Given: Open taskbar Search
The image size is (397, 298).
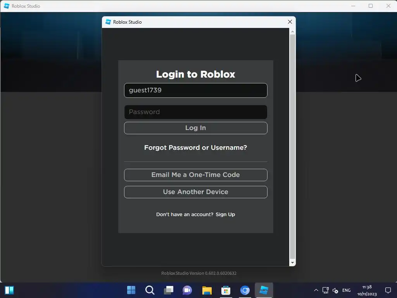Looking at the screenshot, I should (x=150, y=290).
